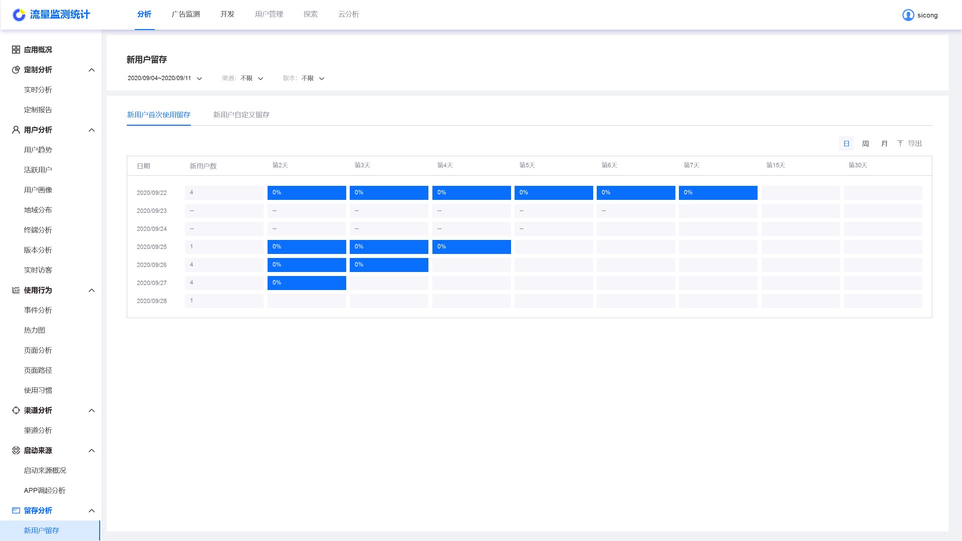The width and height of the screenshot is (962, 541).
Task: Click the 应用概况 grid icon
Action: click(x=16, y=50)
